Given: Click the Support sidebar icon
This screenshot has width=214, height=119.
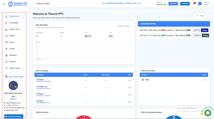Looking at the screenshot, I should pos(6,62).
